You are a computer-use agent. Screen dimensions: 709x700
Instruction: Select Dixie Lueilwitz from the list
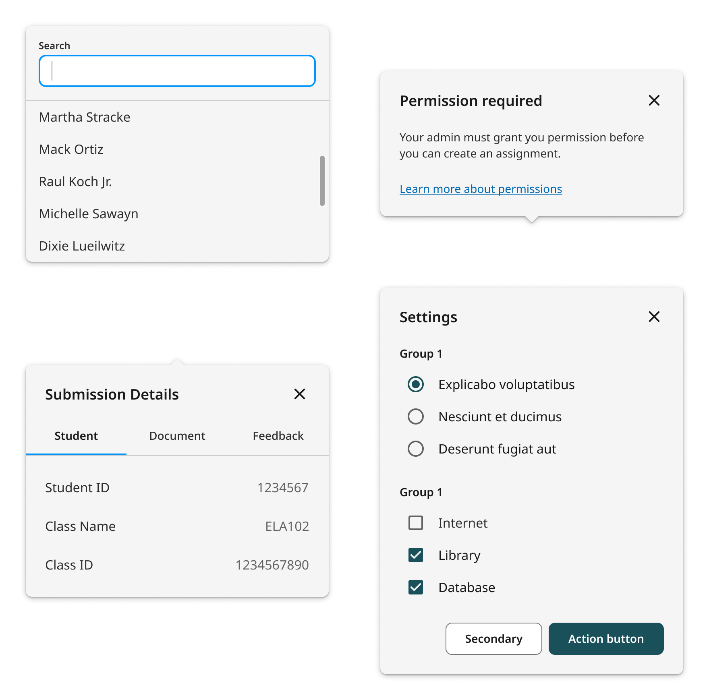[177, 246]
